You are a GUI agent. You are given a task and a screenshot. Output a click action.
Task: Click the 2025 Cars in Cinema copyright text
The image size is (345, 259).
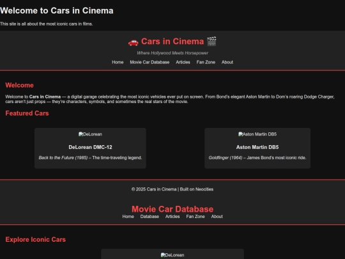172,189
